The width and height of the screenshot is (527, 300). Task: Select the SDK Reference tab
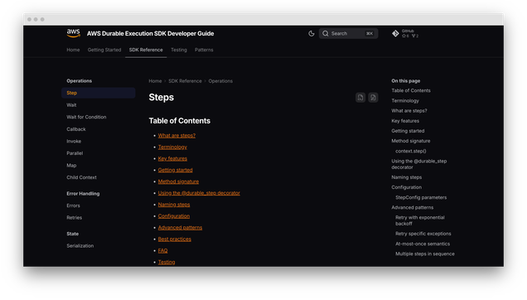[x=146, y=50]
